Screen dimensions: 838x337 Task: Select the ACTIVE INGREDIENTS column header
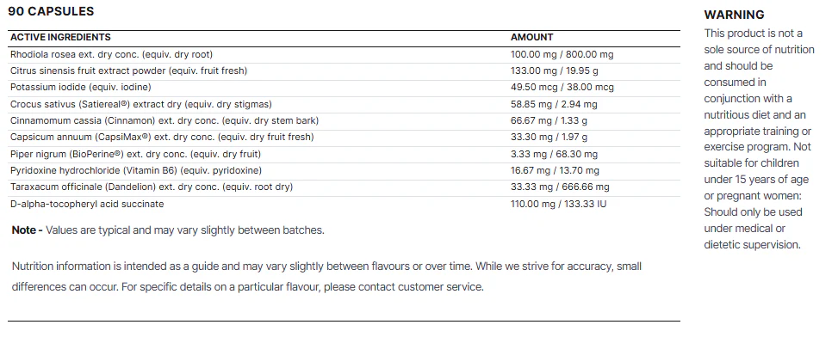[x=60, y=37]
